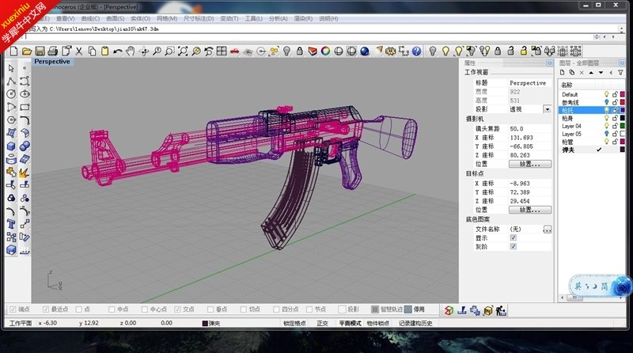Toggle 锁定格点 in status bar
Viewport: 633px width, 353px height.
[294, 323]
